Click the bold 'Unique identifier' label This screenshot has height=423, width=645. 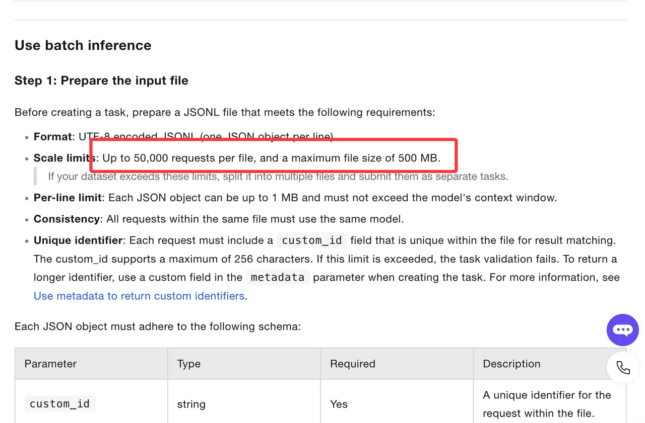point(78,240)
